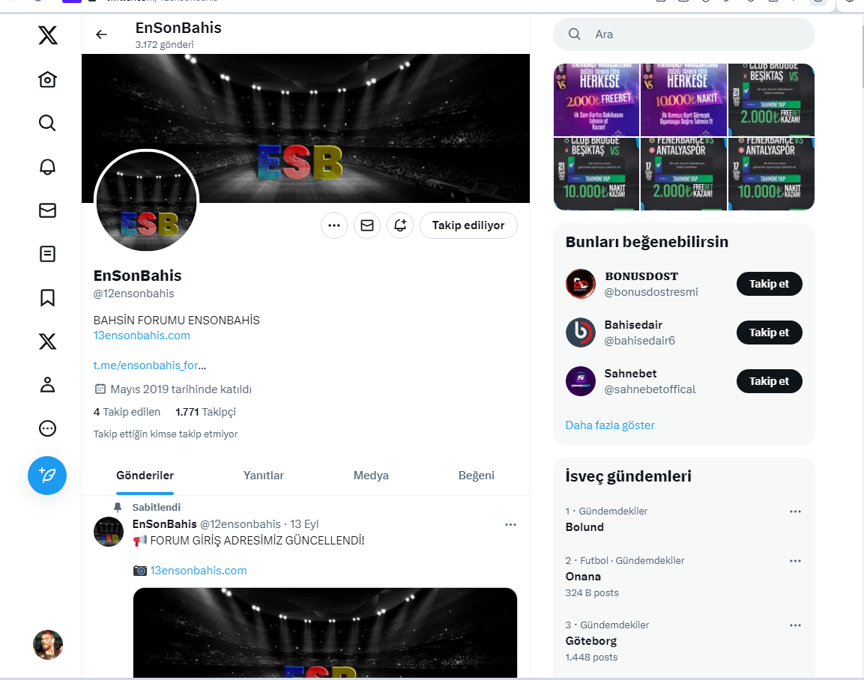Open profile more options three-dot button

coord(334,225)
